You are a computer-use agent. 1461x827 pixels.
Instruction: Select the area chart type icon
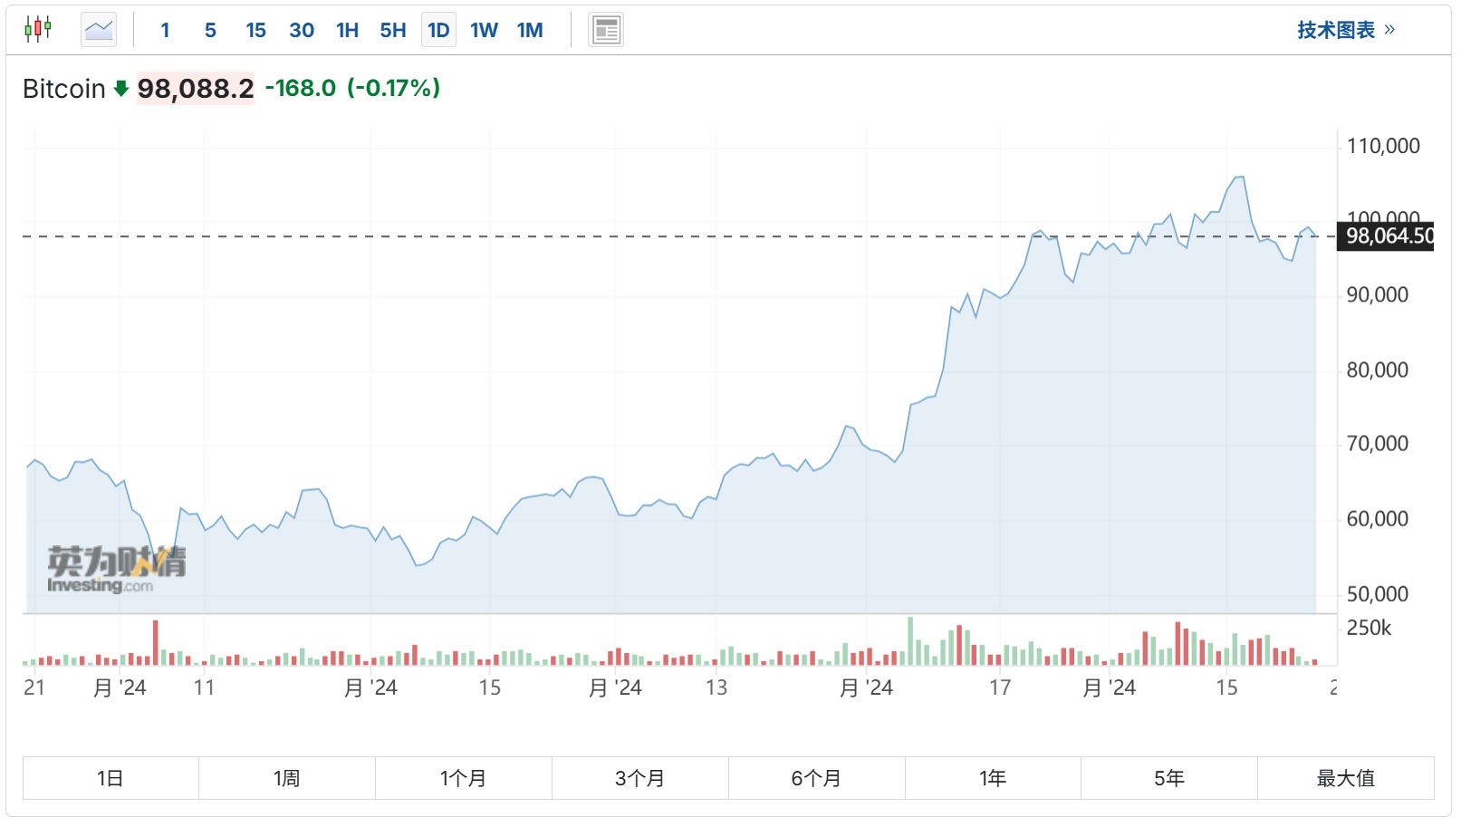(98, 30)
